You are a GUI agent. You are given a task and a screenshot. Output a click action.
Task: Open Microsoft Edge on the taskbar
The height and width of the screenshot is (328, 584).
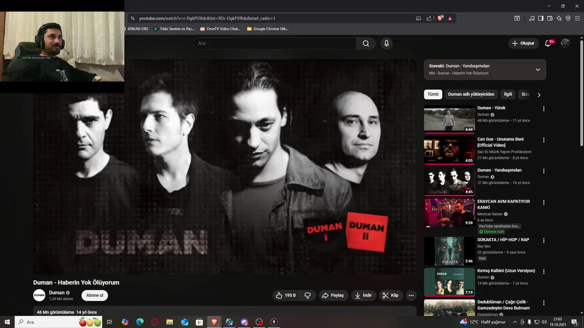[x=140, y=322]
